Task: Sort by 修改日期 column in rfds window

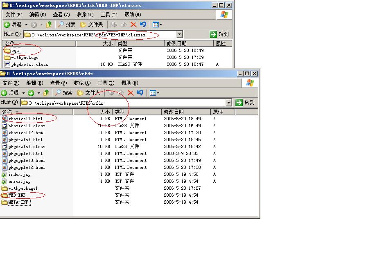Action: 186,112
